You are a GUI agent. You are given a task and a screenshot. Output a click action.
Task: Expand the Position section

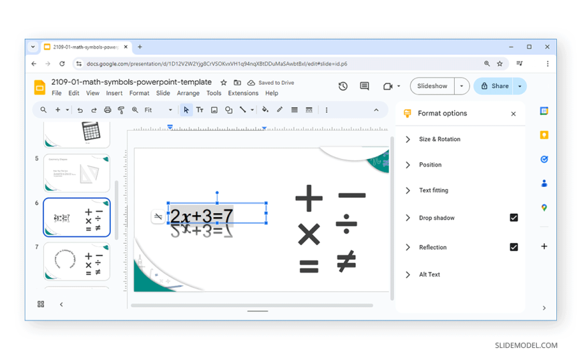click(408, 164)
